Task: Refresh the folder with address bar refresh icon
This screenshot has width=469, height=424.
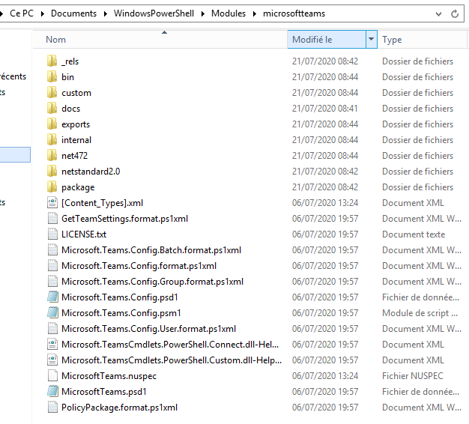Action: [455, 13]
